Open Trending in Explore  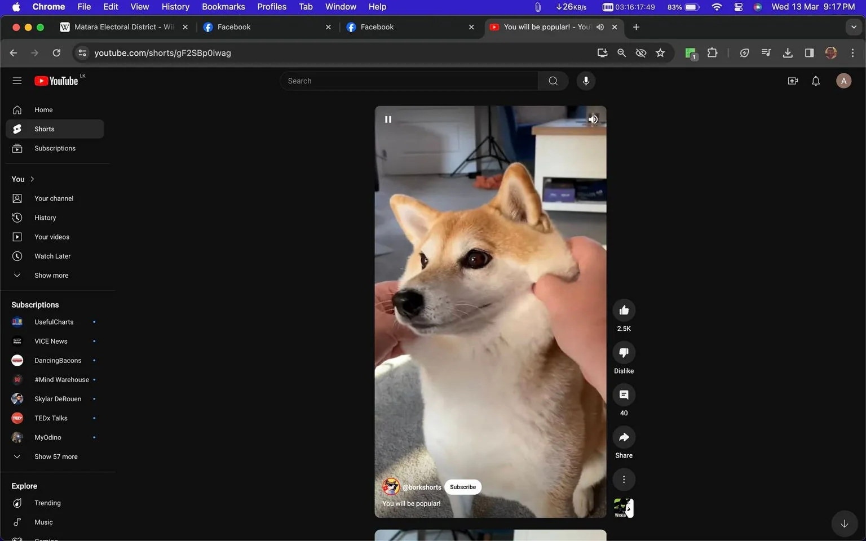pos(55,503)
